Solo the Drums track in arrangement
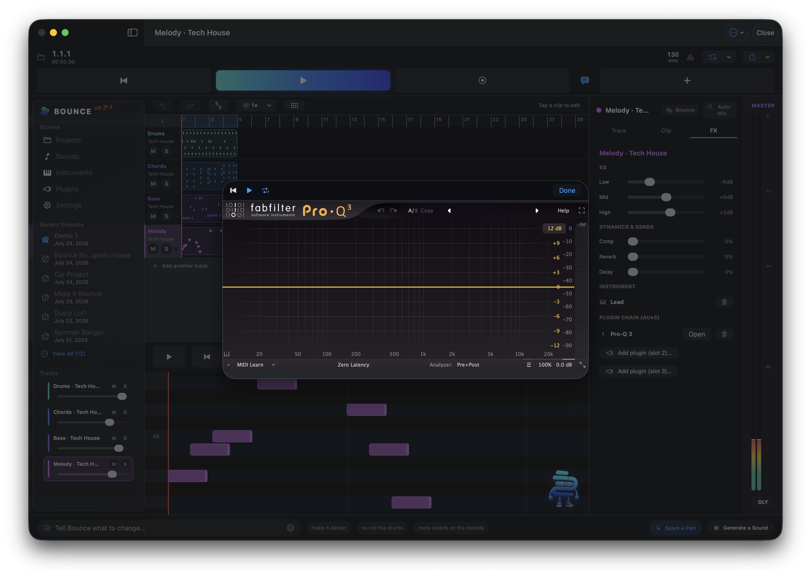 point(166,151)
